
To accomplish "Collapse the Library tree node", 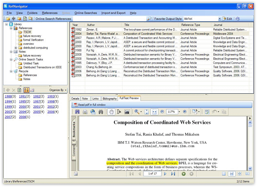I will click(x=6, y=24).
